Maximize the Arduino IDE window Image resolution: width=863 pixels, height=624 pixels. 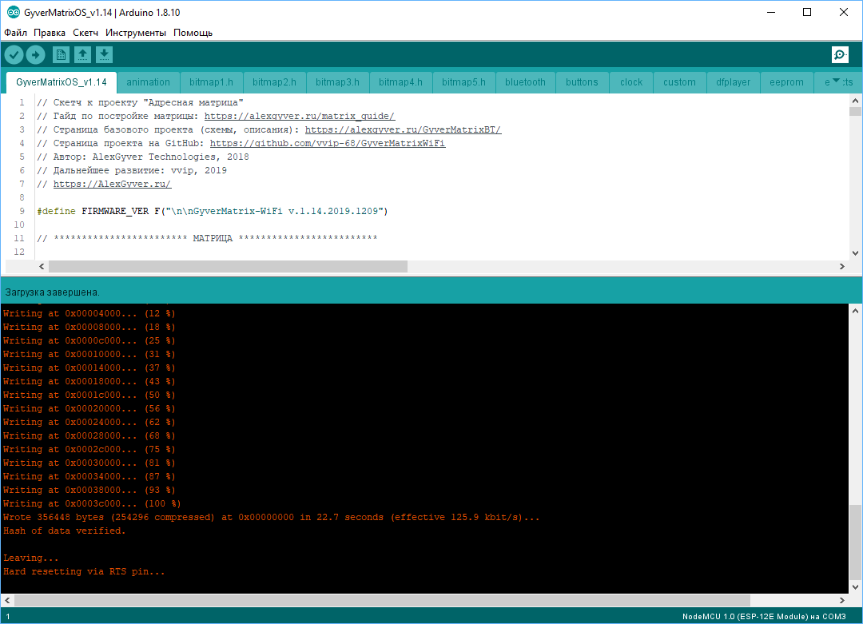[x=807, y=12]
